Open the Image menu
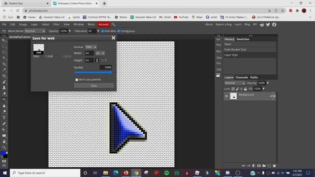The image size is (315, 177). coord(23,25)
